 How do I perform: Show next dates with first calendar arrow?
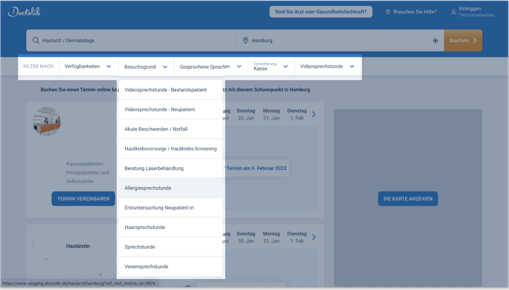coord(314,114)
